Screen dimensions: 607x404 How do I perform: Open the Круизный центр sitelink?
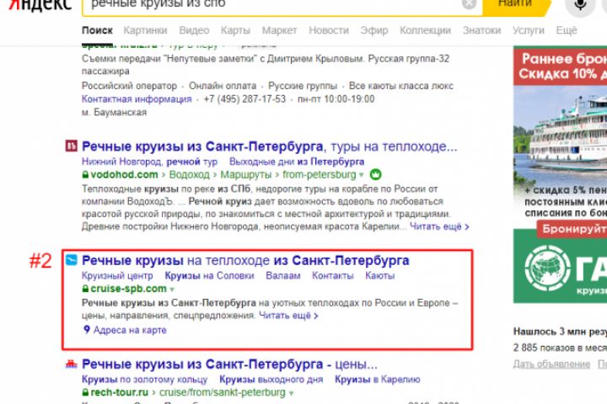[117, 276]
